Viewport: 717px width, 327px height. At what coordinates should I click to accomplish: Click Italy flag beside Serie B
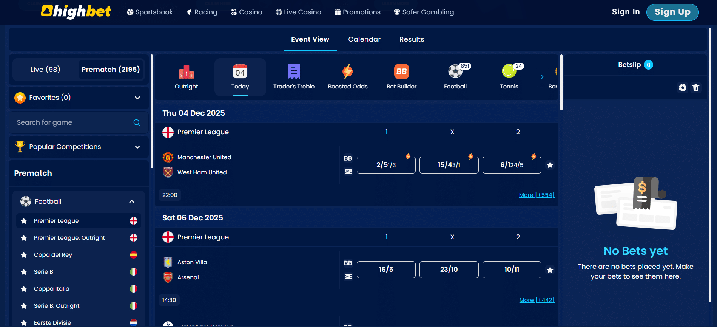134,272
